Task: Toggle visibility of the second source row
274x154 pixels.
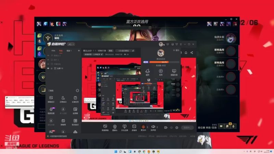Action: pos(48,60)
